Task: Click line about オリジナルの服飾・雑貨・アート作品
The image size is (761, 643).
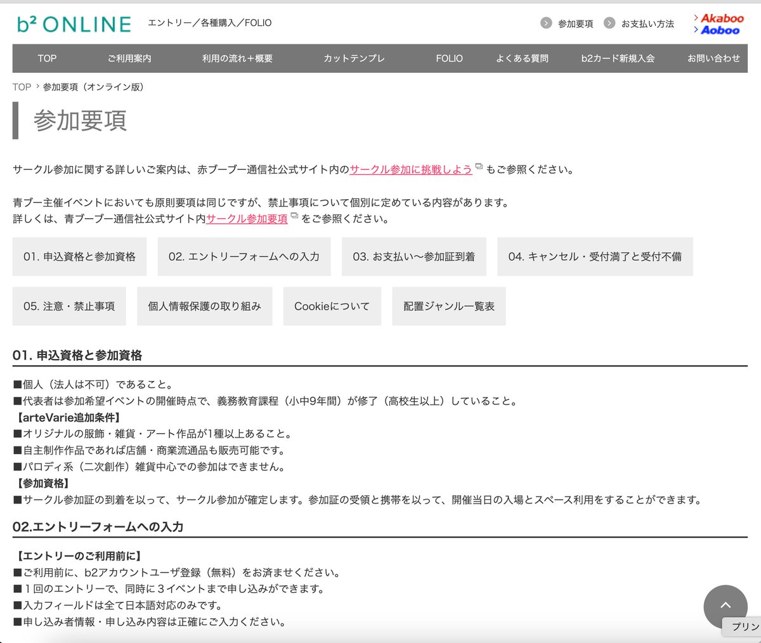Action: (153, 434)
